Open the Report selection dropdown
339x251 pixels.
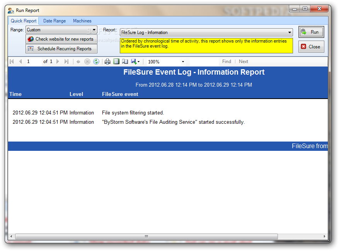[x=206, y=32]
